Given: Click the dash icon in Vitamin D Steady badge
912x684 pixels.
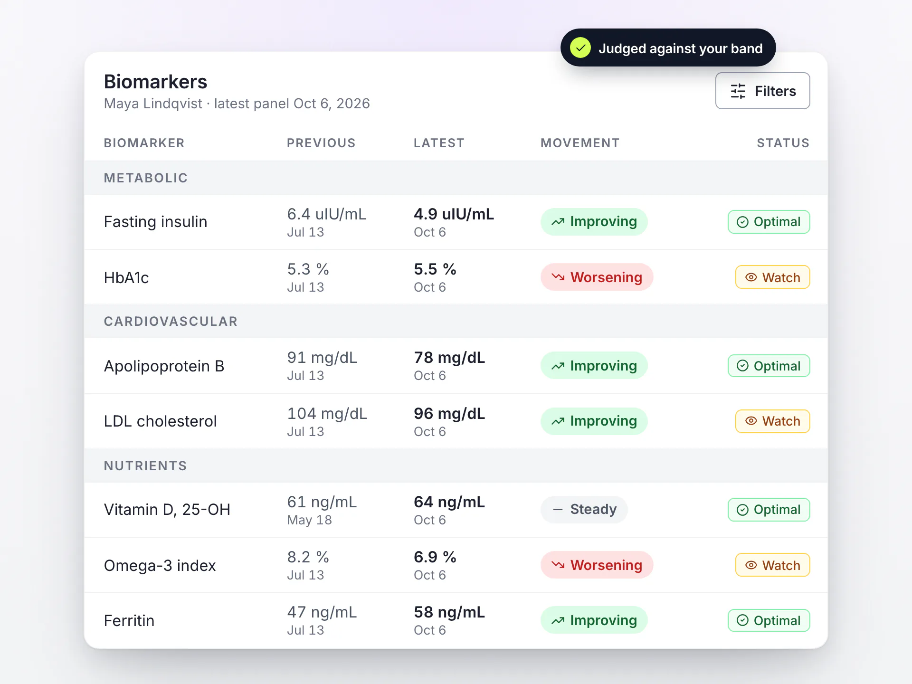Looking at the screenshot, I should (x=558, y=510).
